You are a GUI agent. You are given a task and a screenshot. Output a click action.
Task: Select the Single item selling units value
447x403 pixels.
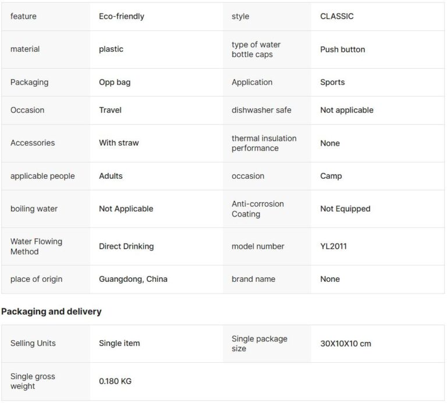click(119, 343)
